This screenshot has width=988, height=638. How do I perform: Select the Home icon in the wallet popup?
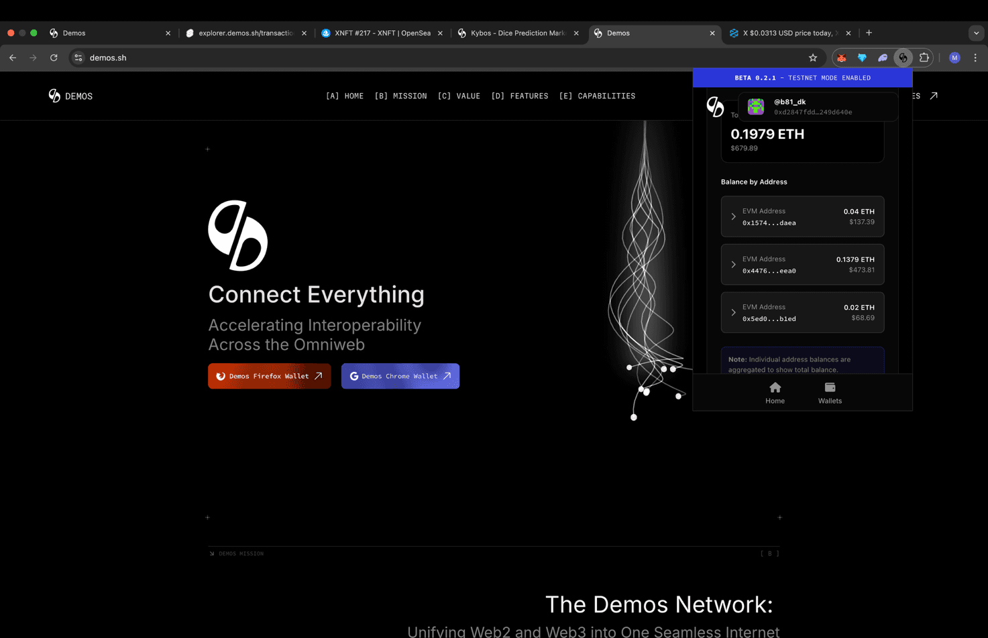coord(775,392)
